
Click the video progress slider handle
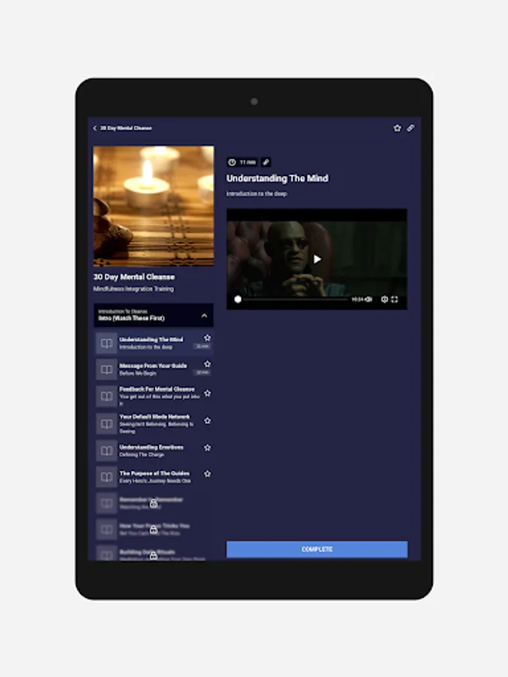238,299
